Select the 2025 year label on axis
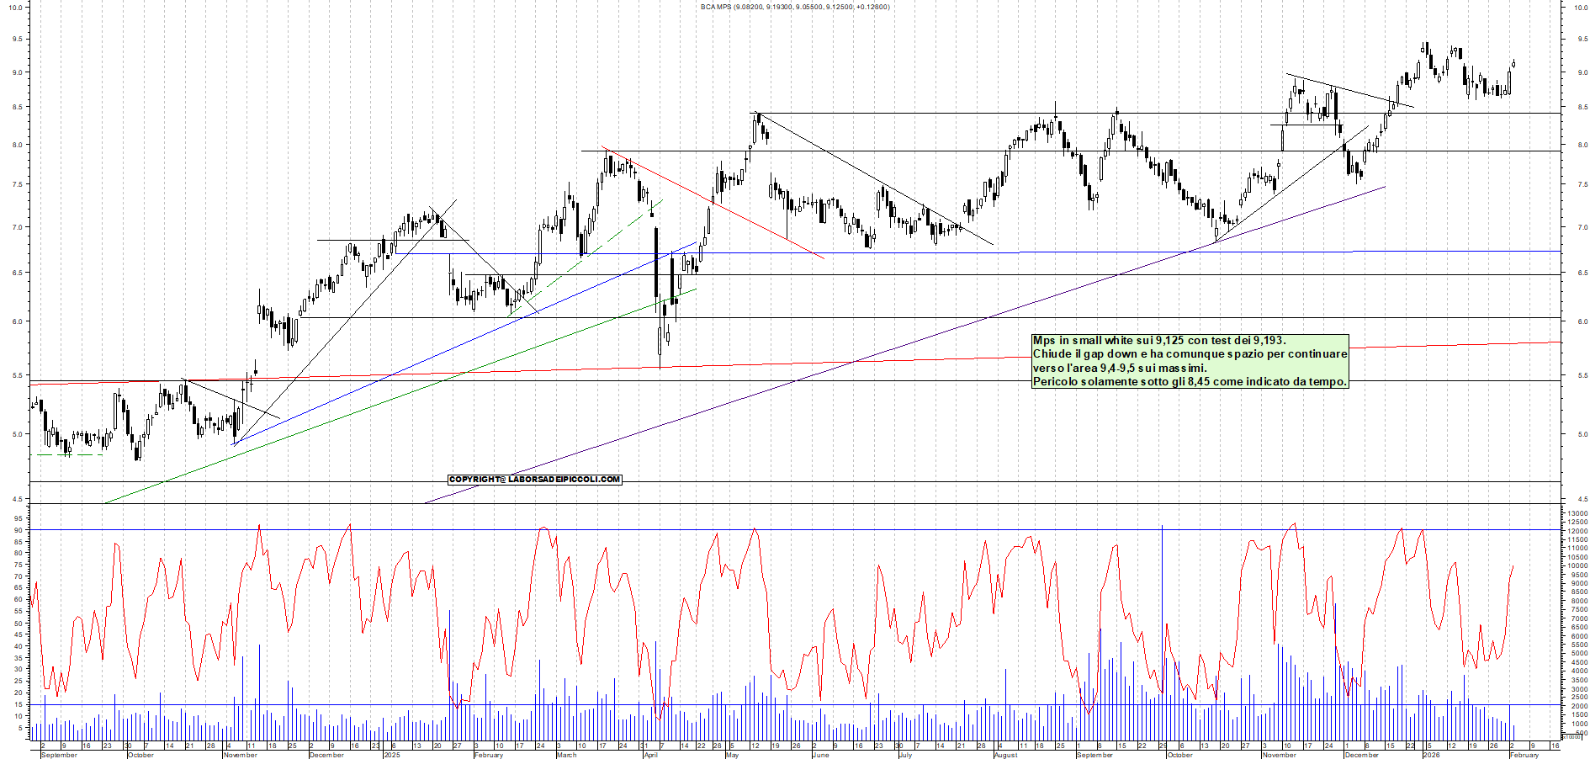Screen dimensions: 1590x759 click(391, 755)
